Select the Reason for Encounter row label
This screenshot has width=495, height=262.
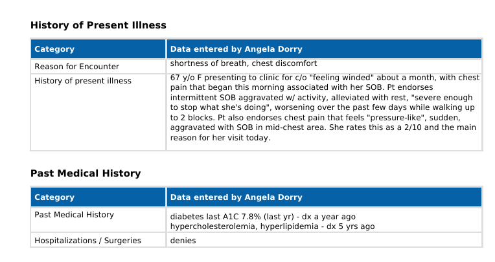coord(76,67)
